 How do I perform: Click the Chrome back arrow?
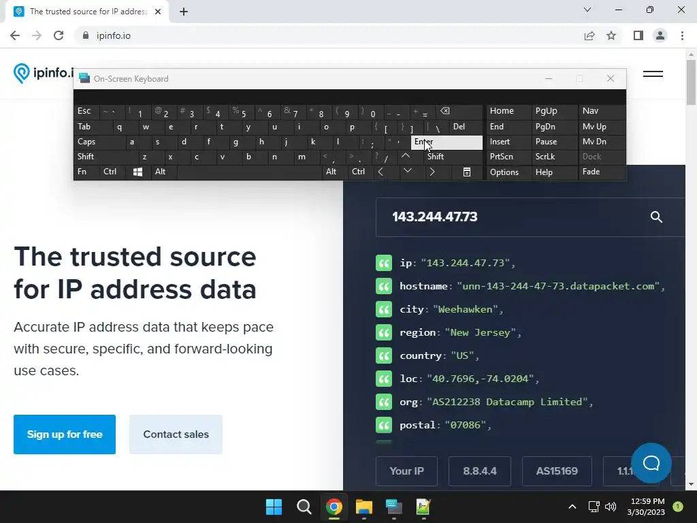click(15, 35)
